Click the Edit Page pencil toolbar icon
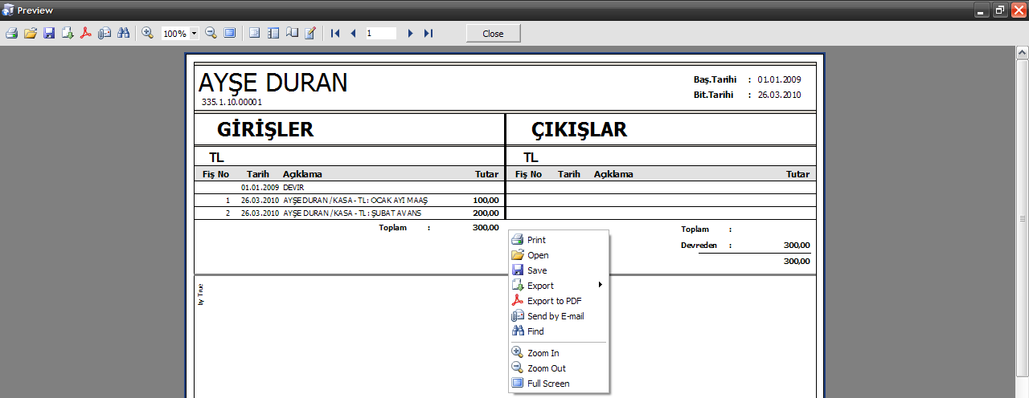 point(310,34)
